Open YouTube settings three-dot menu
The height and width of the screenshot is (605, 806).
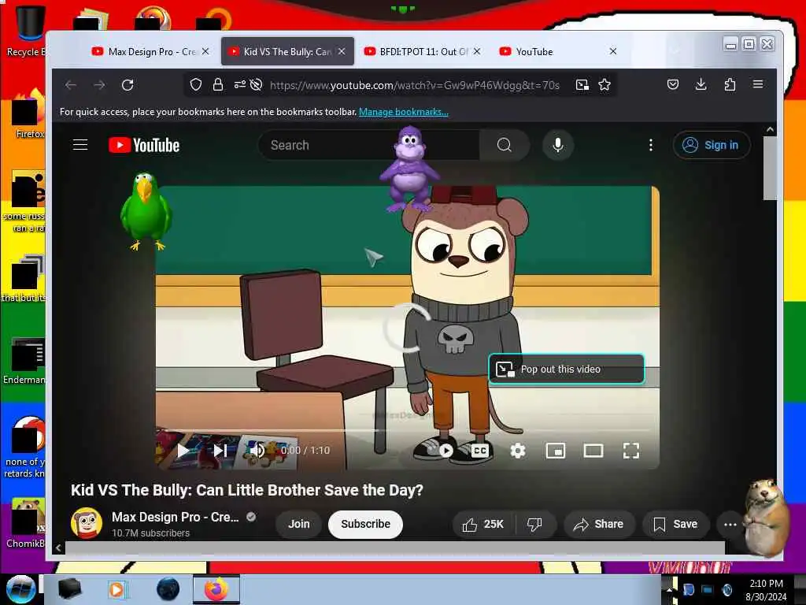point(651,145)
